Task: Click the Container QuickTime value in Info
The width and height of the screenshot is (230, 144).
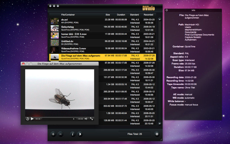Action: [190, 47]
